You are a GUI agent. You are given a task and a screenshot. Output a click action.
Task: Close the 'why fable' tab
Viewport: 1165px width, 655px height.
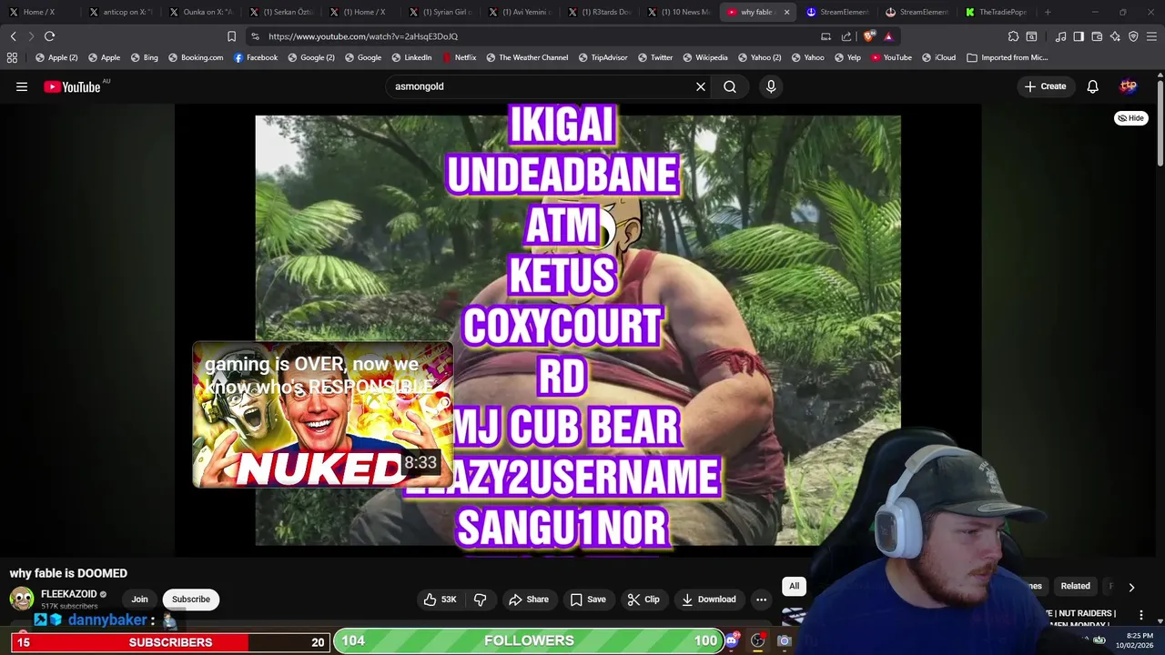[786, 12]
